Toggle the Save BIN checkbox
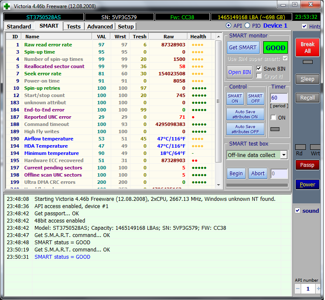 tap(259, 69)
